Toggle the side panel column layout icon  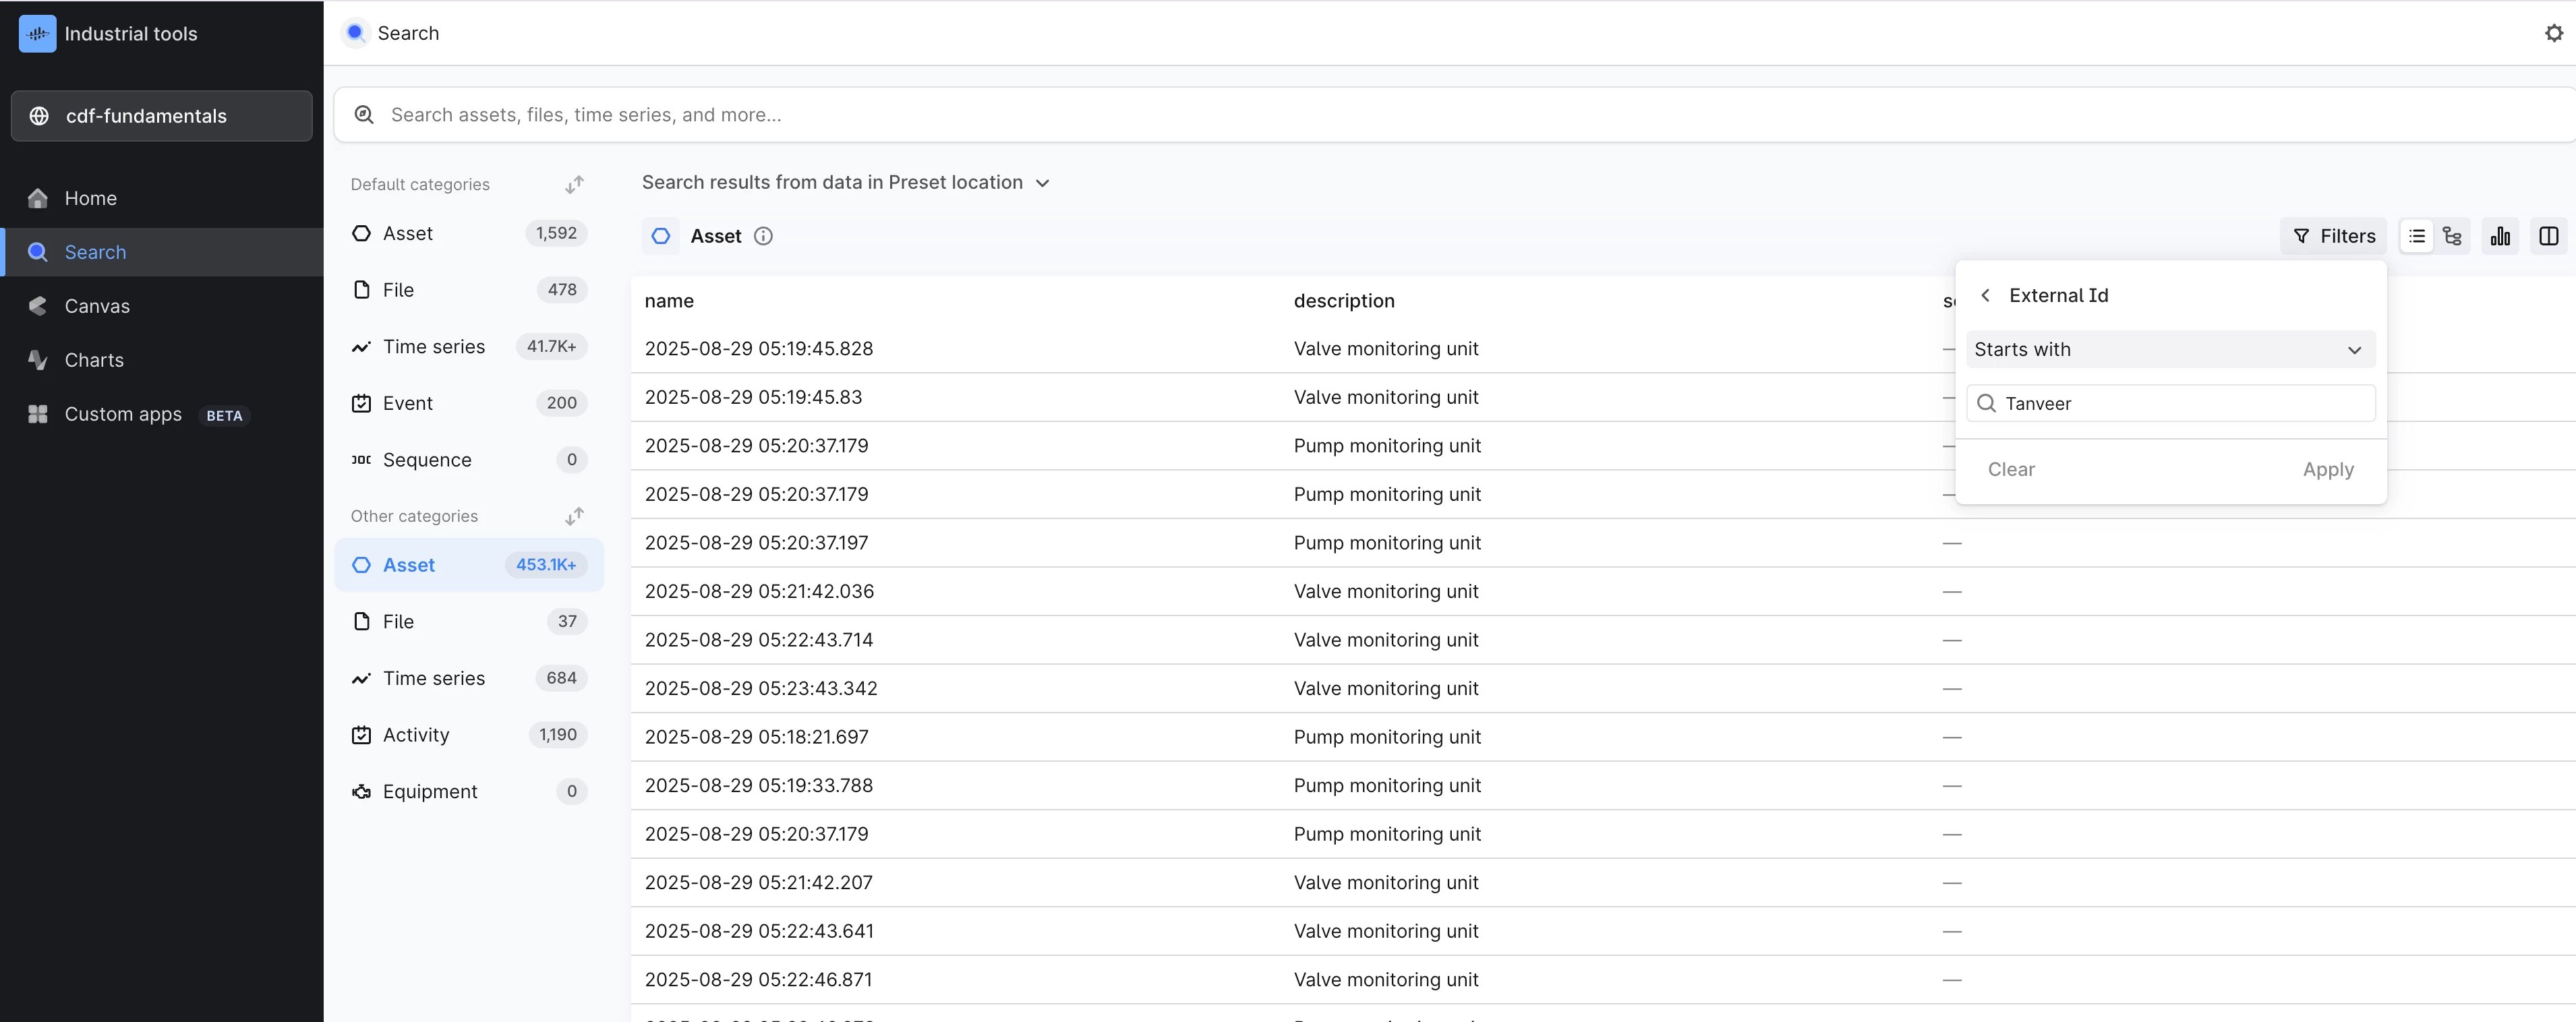click(2548, 236)
